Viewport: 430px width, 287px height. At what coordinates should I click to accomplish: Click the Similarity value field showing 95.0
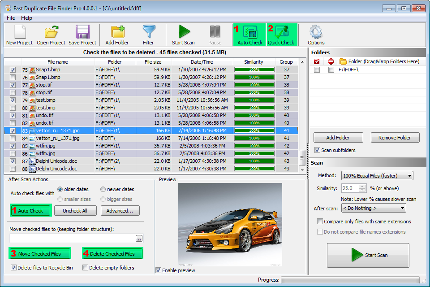(350, 188)
